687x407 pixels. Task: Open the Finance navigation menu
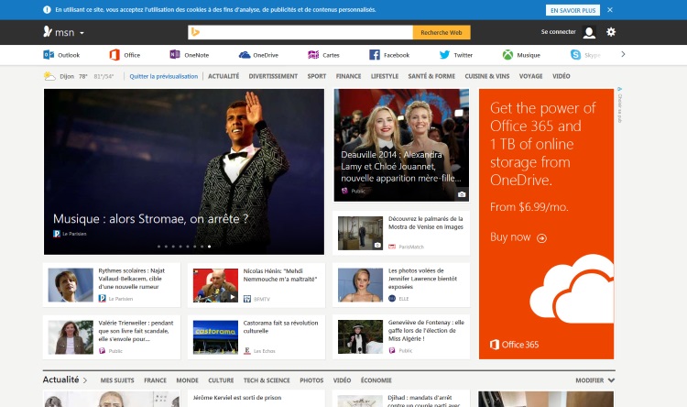click(x=348, y=76)
